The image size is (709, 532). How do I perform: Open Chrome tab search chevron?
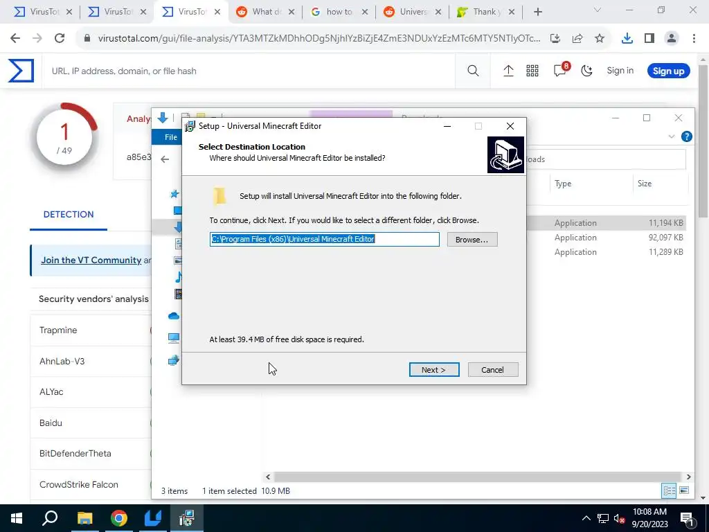coord(597,10)
